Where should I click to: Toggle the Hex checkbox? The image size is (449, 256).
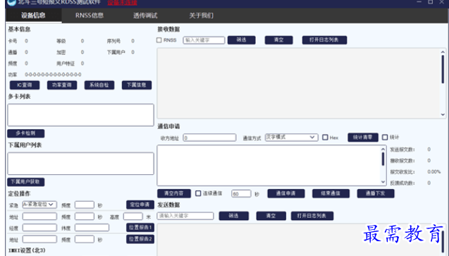click(325, 138)
